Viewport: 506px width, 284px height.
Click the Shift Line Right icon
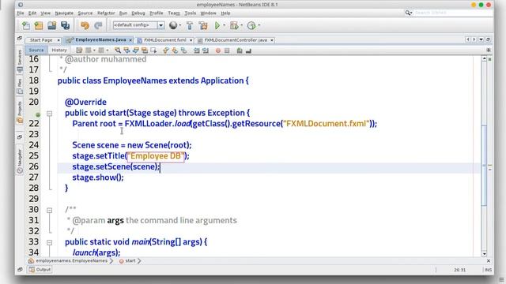click(x=206, y=50)
